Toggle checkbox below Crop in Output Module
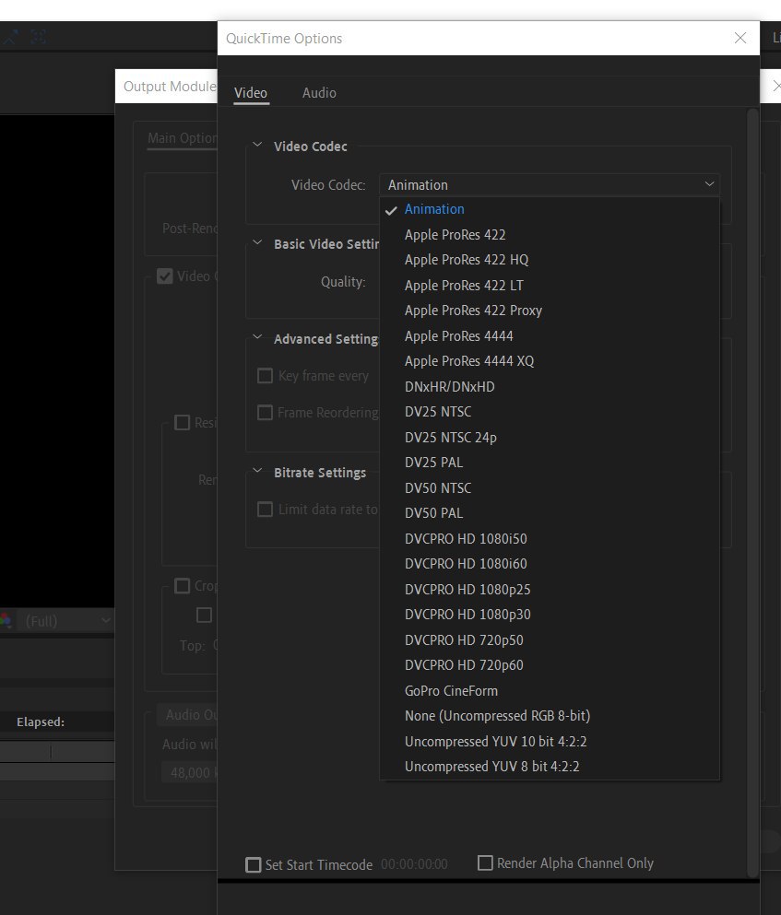The width and height of the screenshot is (781, 915). tap(204, 615)
